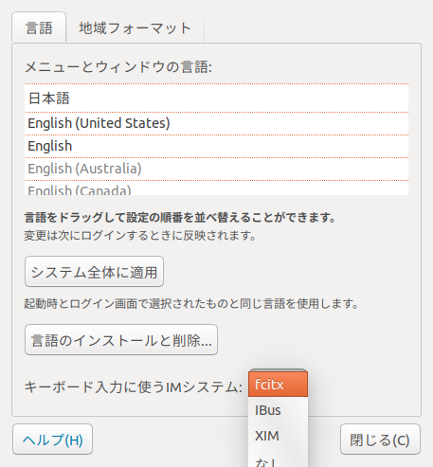Select English (Australia) in the list
Viewport: 433px width, 467px height.
216,169
